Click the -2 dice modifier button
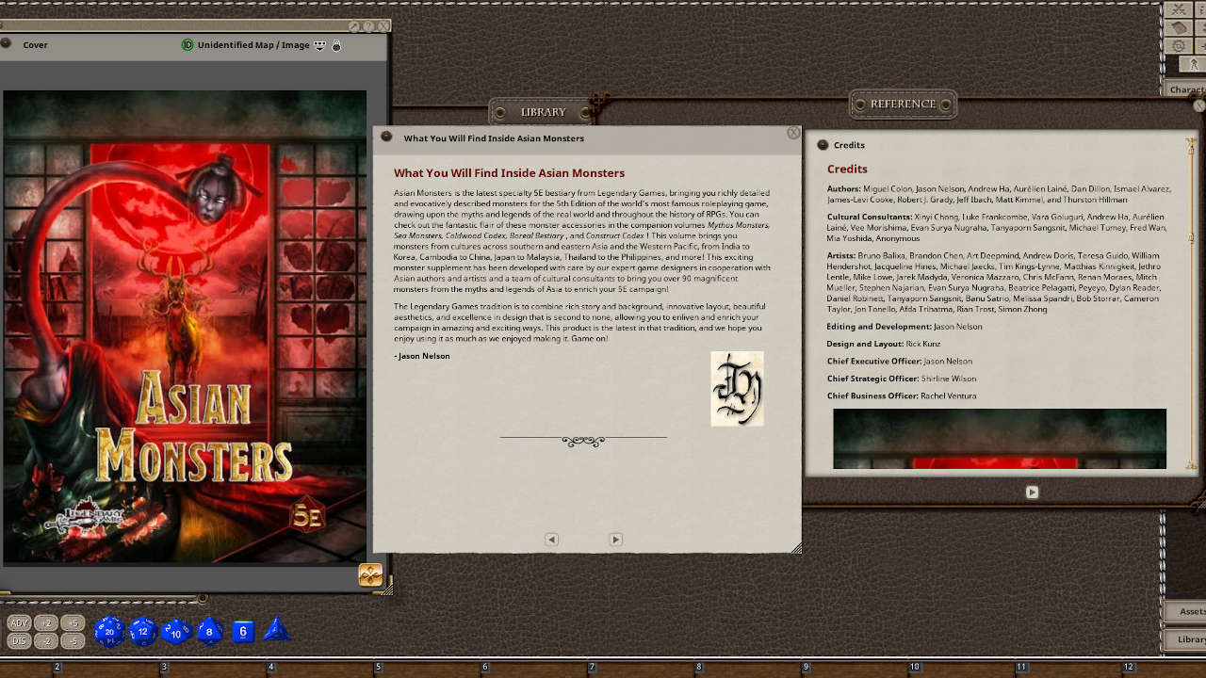The image size is (1206, 678). (45, 640)
